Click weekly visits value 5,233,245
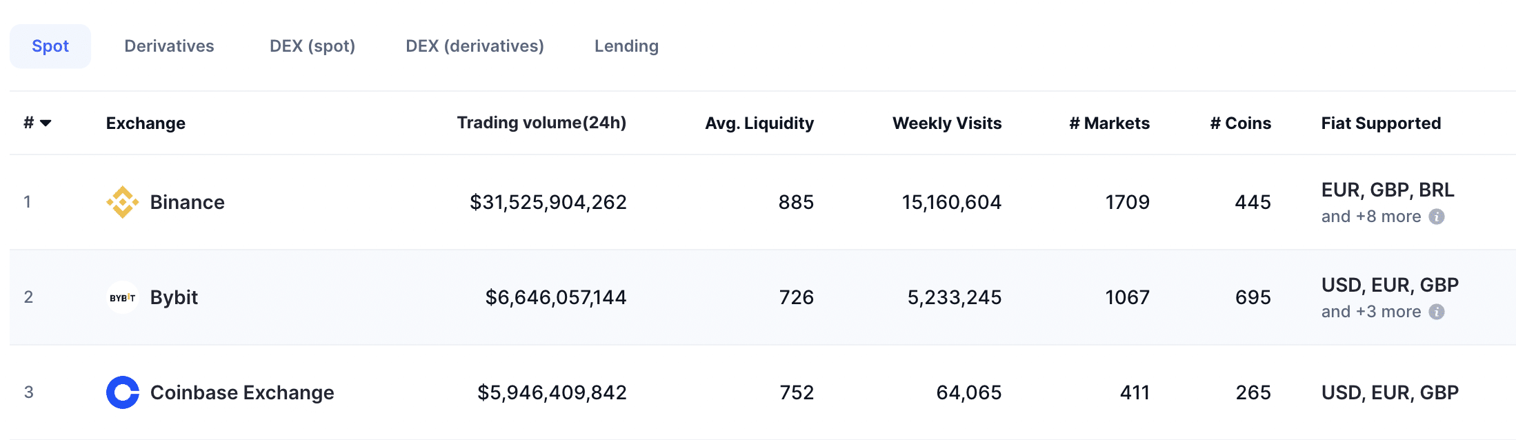The height and width of the screenshot is (440, 1516). 955,297
